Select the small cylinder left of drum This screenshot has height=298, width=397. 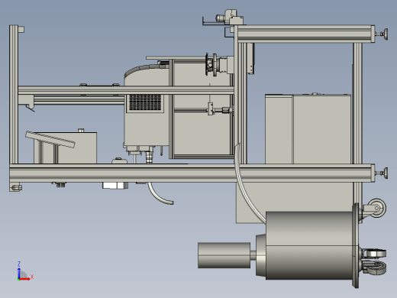(x=224, y=255)
